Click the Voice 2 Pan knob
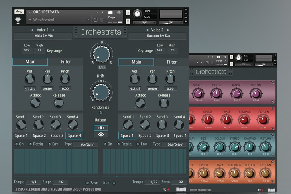The height and width of the screenshot is (194, 291). (153, 79)
